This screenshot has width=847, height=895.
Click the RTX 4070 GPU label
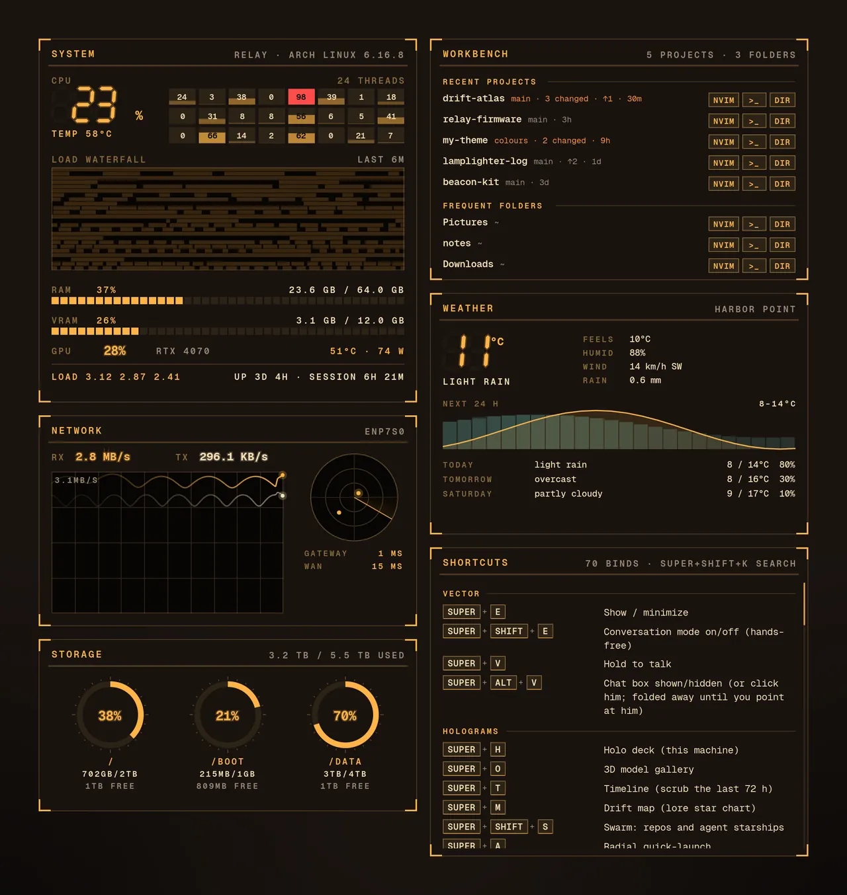click(x=183, y=352)
